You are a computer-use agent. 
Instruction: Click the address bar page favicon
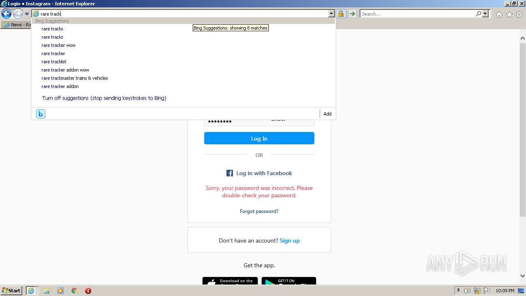pyautogui.click(x=36, y=14)
